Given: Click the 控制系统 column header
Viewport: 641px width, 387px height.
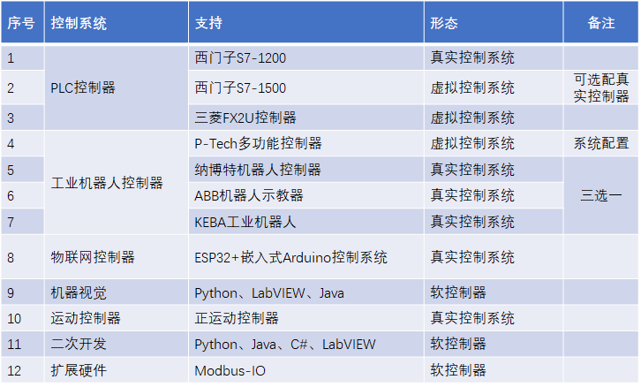Looking at the screenshot, I should [117, 22].
